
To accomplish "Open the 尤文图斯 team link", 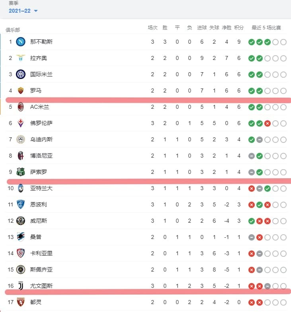I will point(41,286).
